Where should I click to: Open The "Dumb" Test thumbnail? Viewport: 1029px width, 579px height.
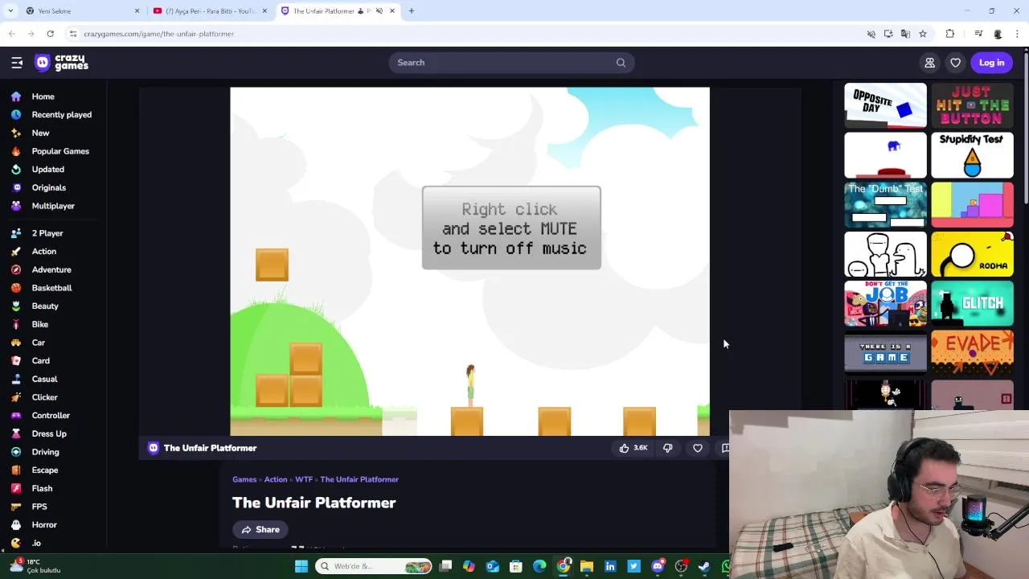pos(885,205)
